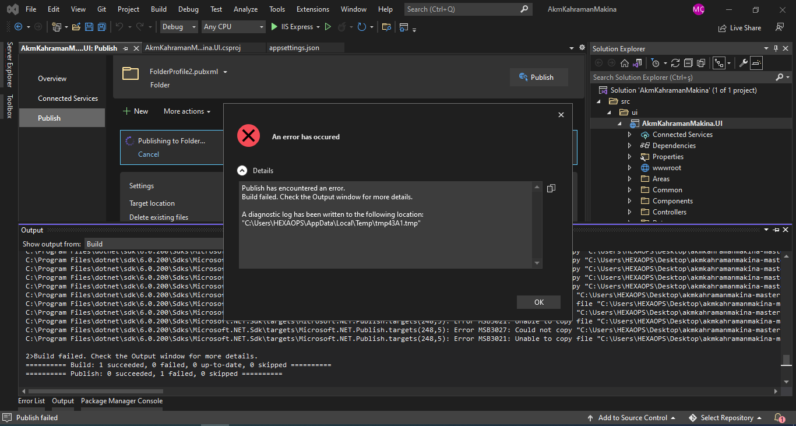796x426 pixels.
Task: Click New publish profile button
Action: click(136, 111)
